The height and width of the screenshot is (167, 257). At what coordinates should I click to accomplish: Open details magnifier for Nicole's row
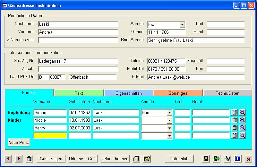pos(243,120)
